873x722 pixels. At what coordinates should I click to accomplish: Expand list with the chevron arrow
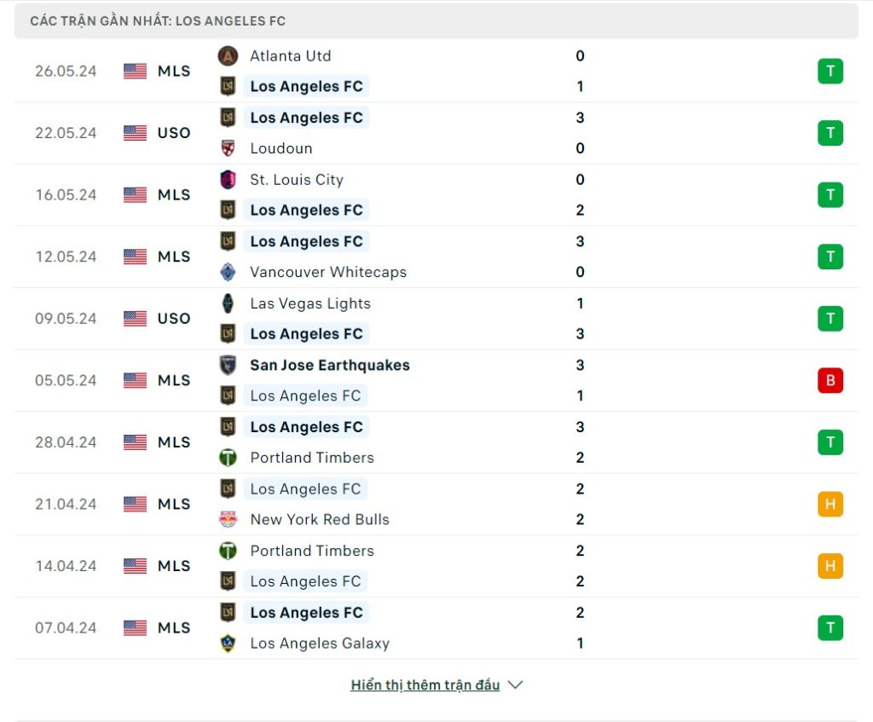click(x=515, y=684)
